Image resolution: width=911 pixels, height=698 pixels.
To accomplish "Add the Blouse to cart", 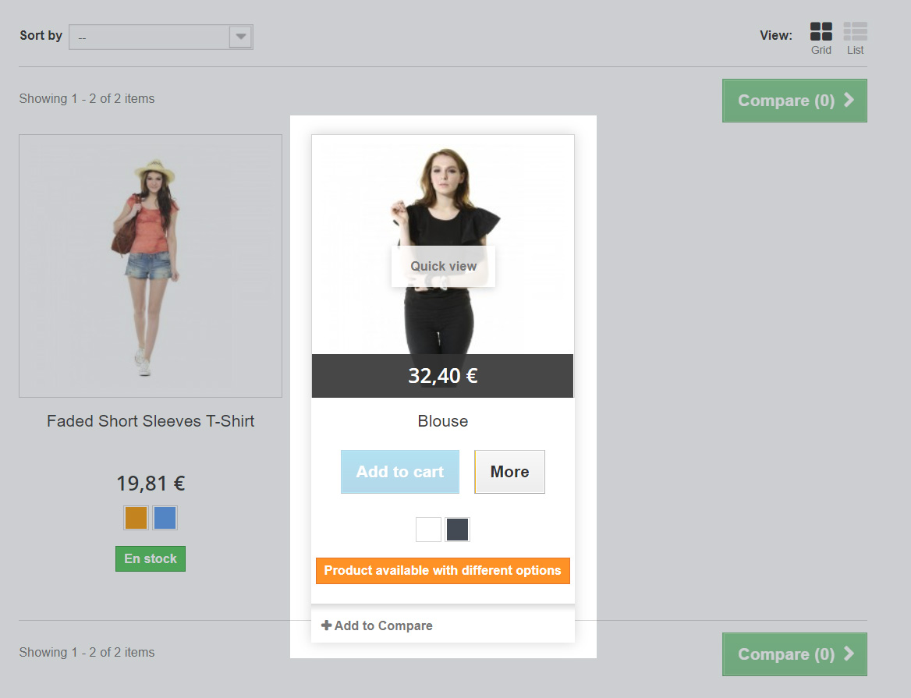I will (400, 472).
